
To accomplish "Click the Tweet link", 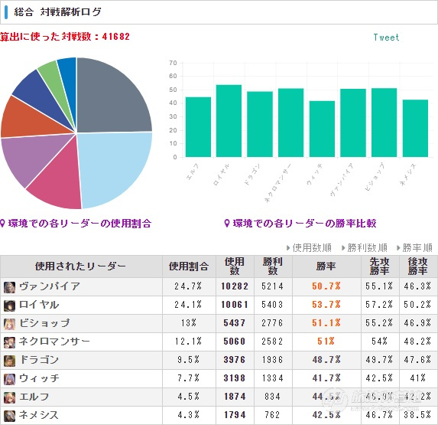I will coord(386,38).
